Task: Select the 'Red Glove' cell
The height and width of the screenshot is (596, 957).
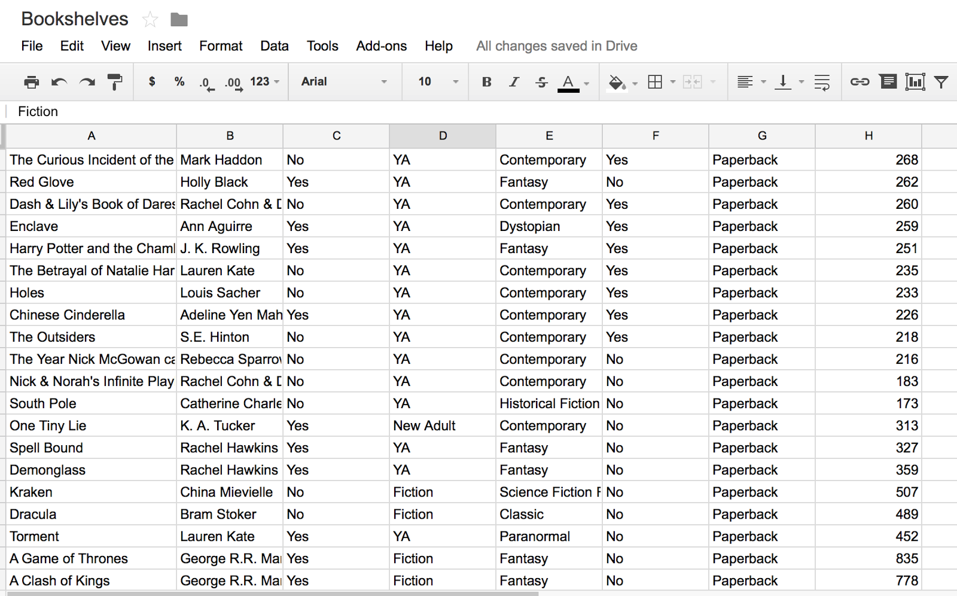Action: (91, 182)
